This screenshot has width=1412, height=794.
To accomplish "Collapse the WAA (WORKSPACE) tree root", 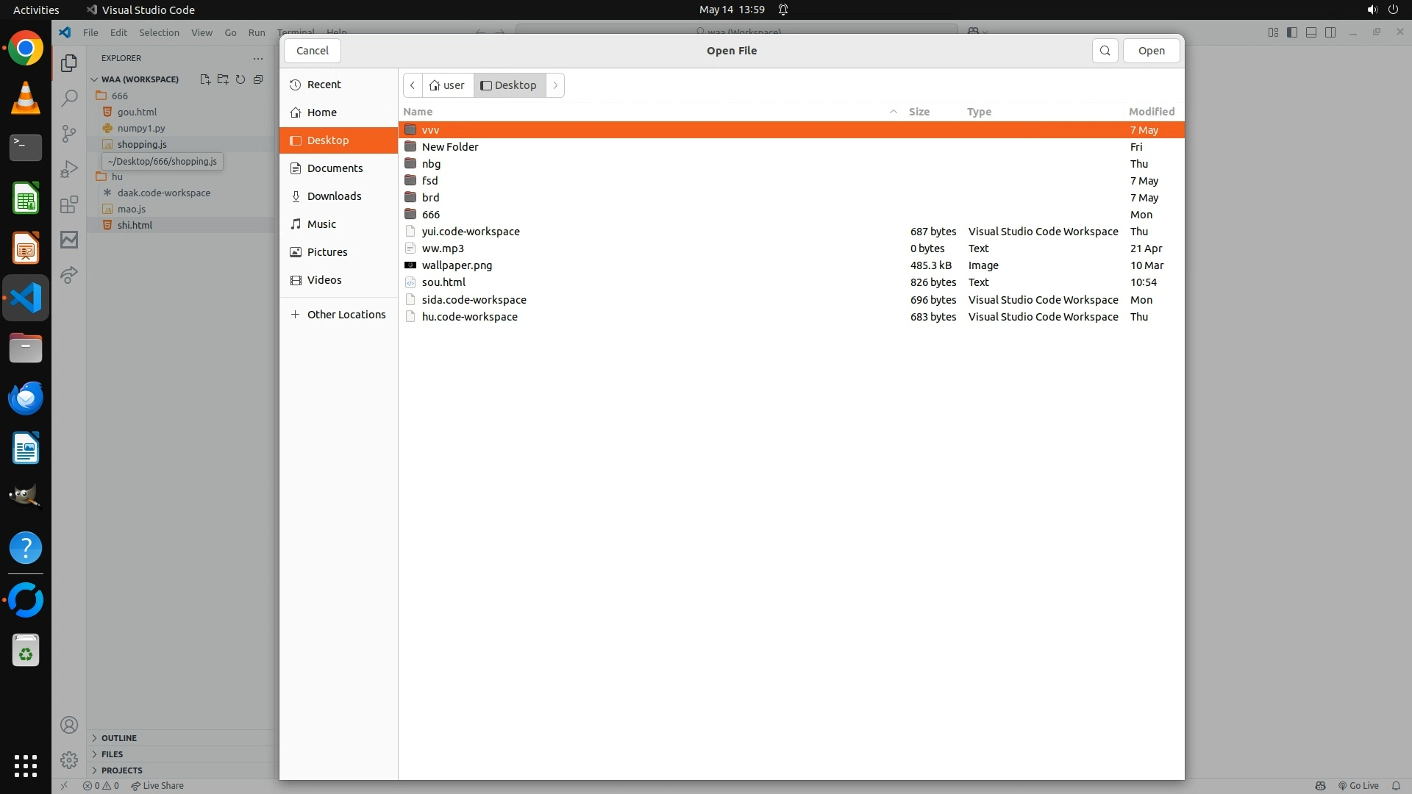I will pyautogui.click(x=139, y=79).
